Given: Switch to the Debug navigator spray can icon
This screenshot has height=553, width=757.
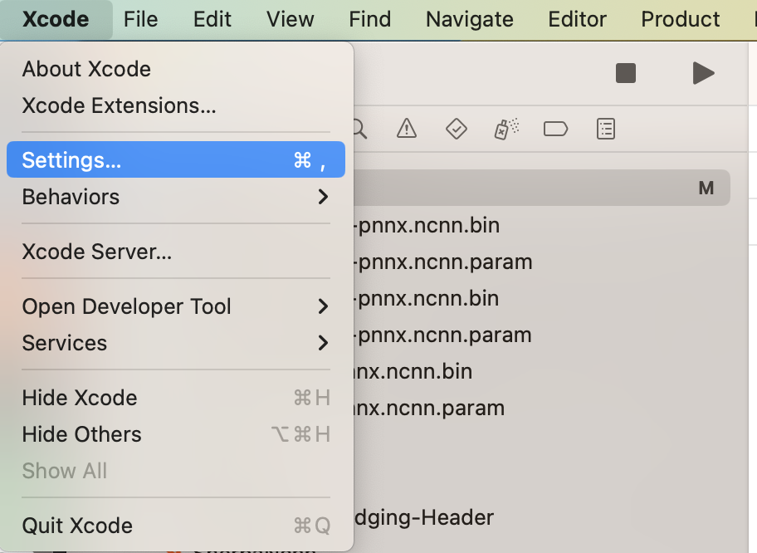Looking at the screenshot, I should tap(506, 129).
